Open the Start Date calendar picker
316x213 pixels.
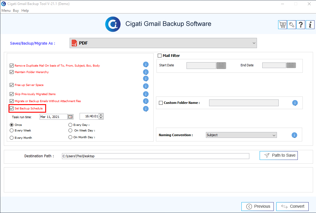(x=221, y=65)
